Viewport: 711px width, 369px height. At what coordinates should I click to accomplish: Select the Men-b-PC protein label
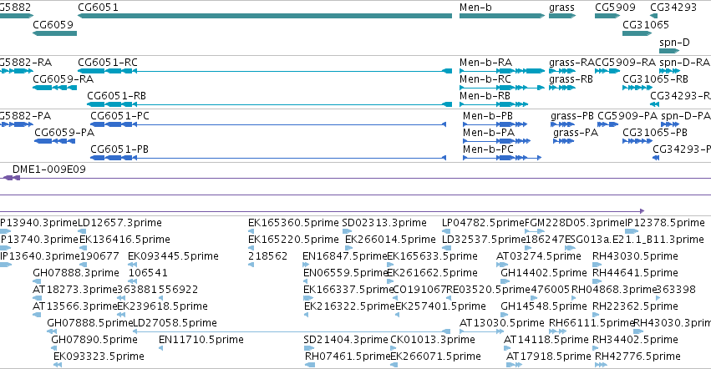[489, 149]
